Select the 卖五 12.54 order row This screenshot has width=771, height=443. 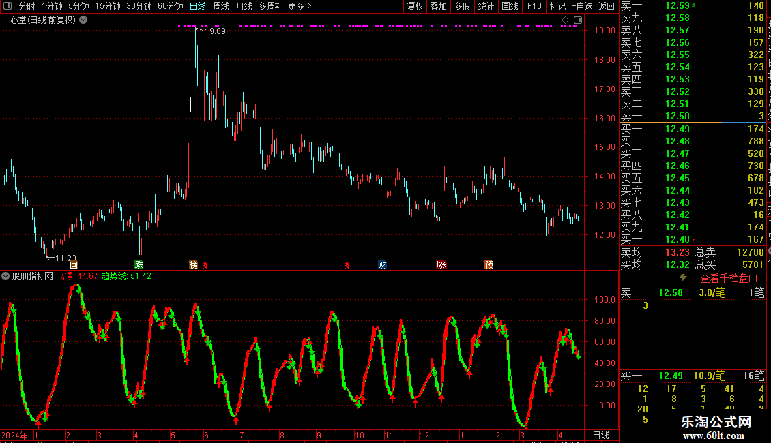pyautogui.click(x=693, y=67)
